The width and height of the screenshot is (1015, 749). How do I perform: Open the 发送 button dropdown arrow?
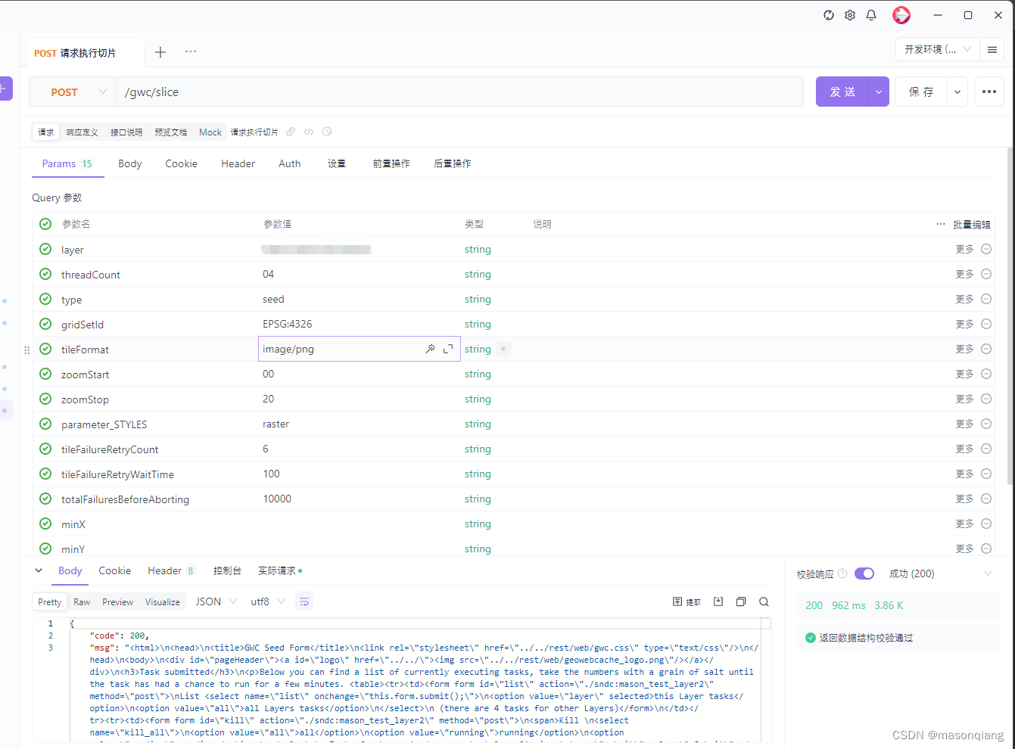point(878,91)
